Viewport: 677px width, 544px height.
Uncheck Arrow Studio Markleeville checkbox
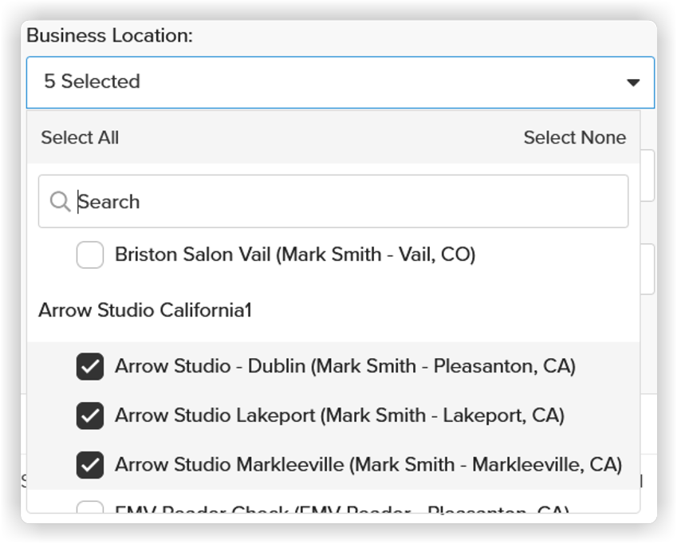pyautogui.click(x=90, y=465)
